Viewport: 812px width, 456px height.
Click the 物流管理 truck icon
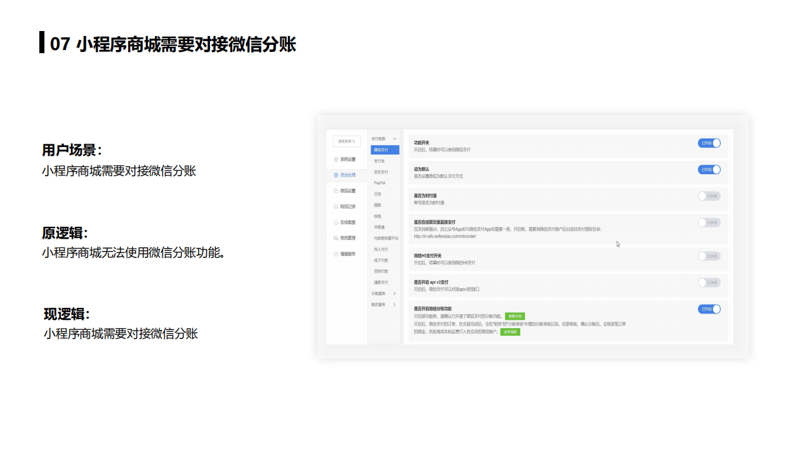[x=336, y=238]
